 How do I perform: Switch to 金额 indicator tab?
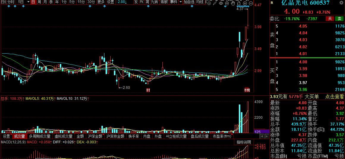tap(80, 136)
